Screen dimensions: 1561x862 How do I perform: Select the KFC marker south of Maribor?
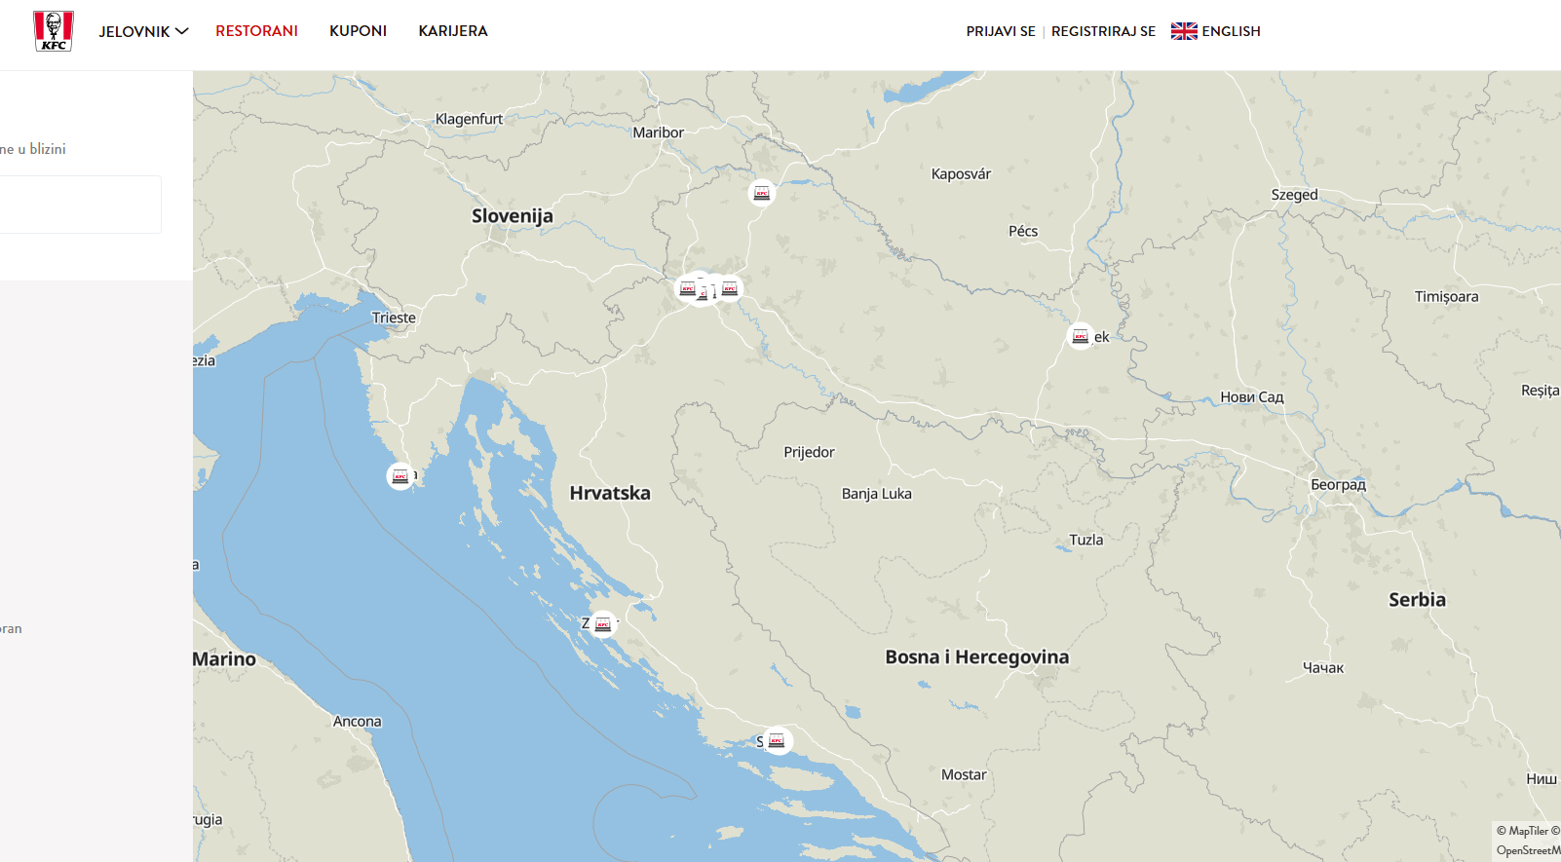[762, 193]
